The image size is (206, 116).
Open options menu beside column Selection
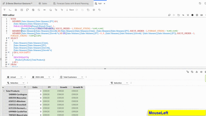tap(131, 83)
